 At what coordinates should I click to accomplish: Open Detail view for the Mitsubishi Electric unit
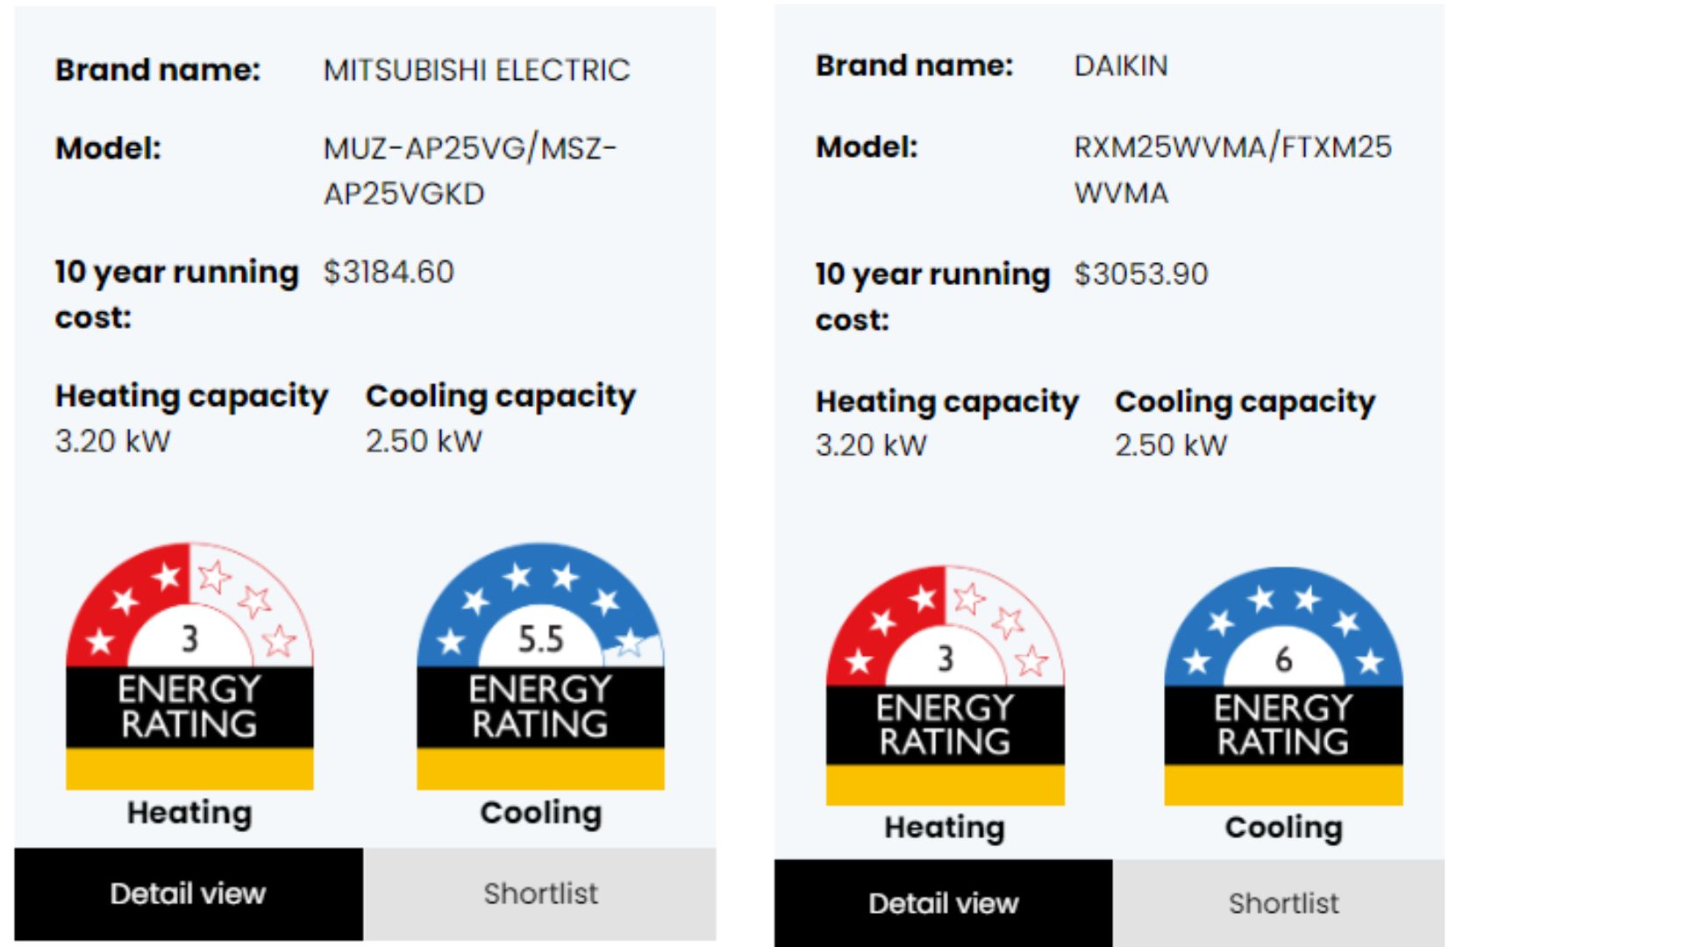coord(188,894)
